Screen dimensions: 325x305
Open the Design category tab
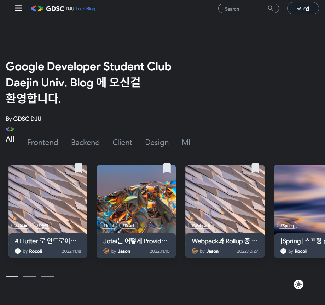(x=157, y=143)
